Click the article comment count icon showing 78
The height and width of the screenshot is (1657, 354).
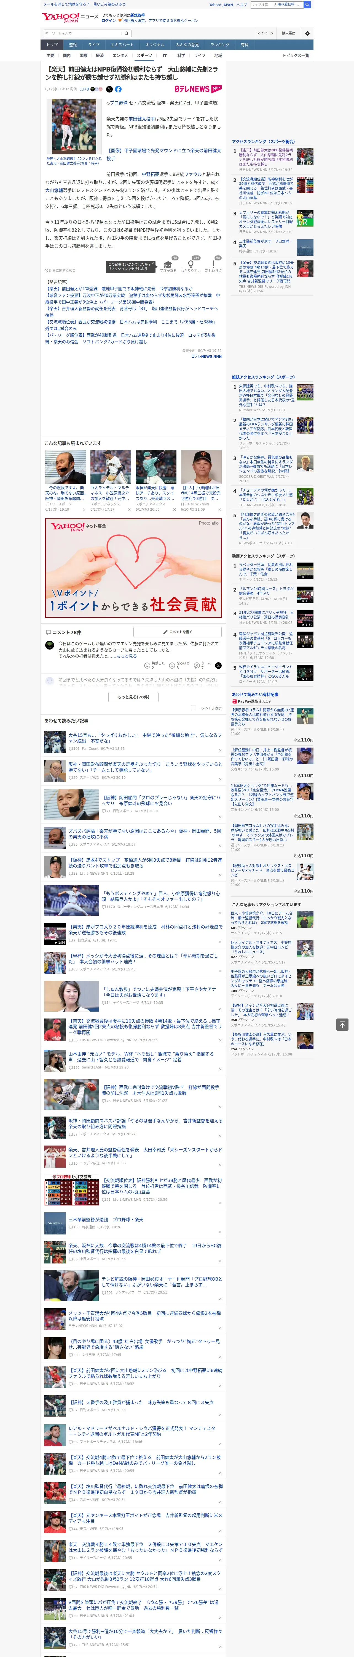point(84,89)
